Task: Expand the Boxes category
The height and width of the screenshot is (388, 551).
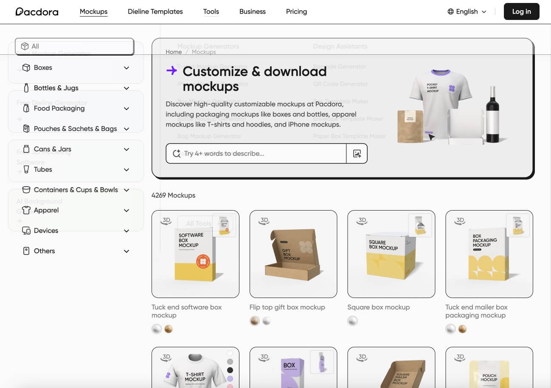Action: click(126, 68)
